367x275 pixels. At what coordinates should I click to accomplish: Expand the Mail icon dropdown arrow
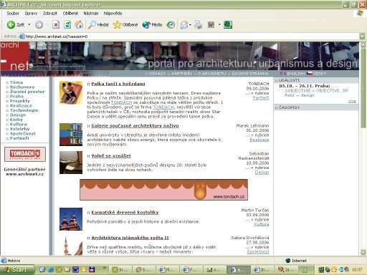point(190,24)
